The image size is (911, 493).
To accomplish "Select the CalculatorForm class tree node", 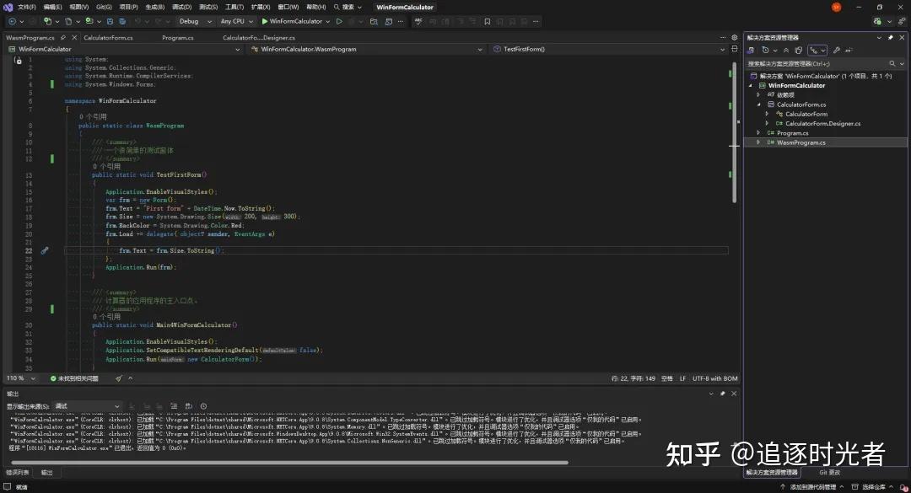I will [x=806, y=115].
